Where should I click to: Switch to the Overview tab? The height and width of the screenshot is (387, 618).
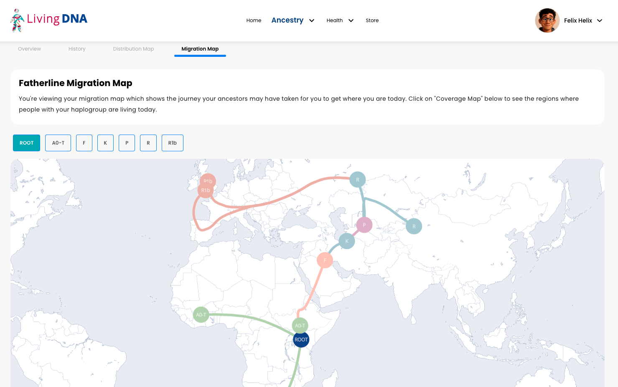pyautogui.click(x=29, y=49)
